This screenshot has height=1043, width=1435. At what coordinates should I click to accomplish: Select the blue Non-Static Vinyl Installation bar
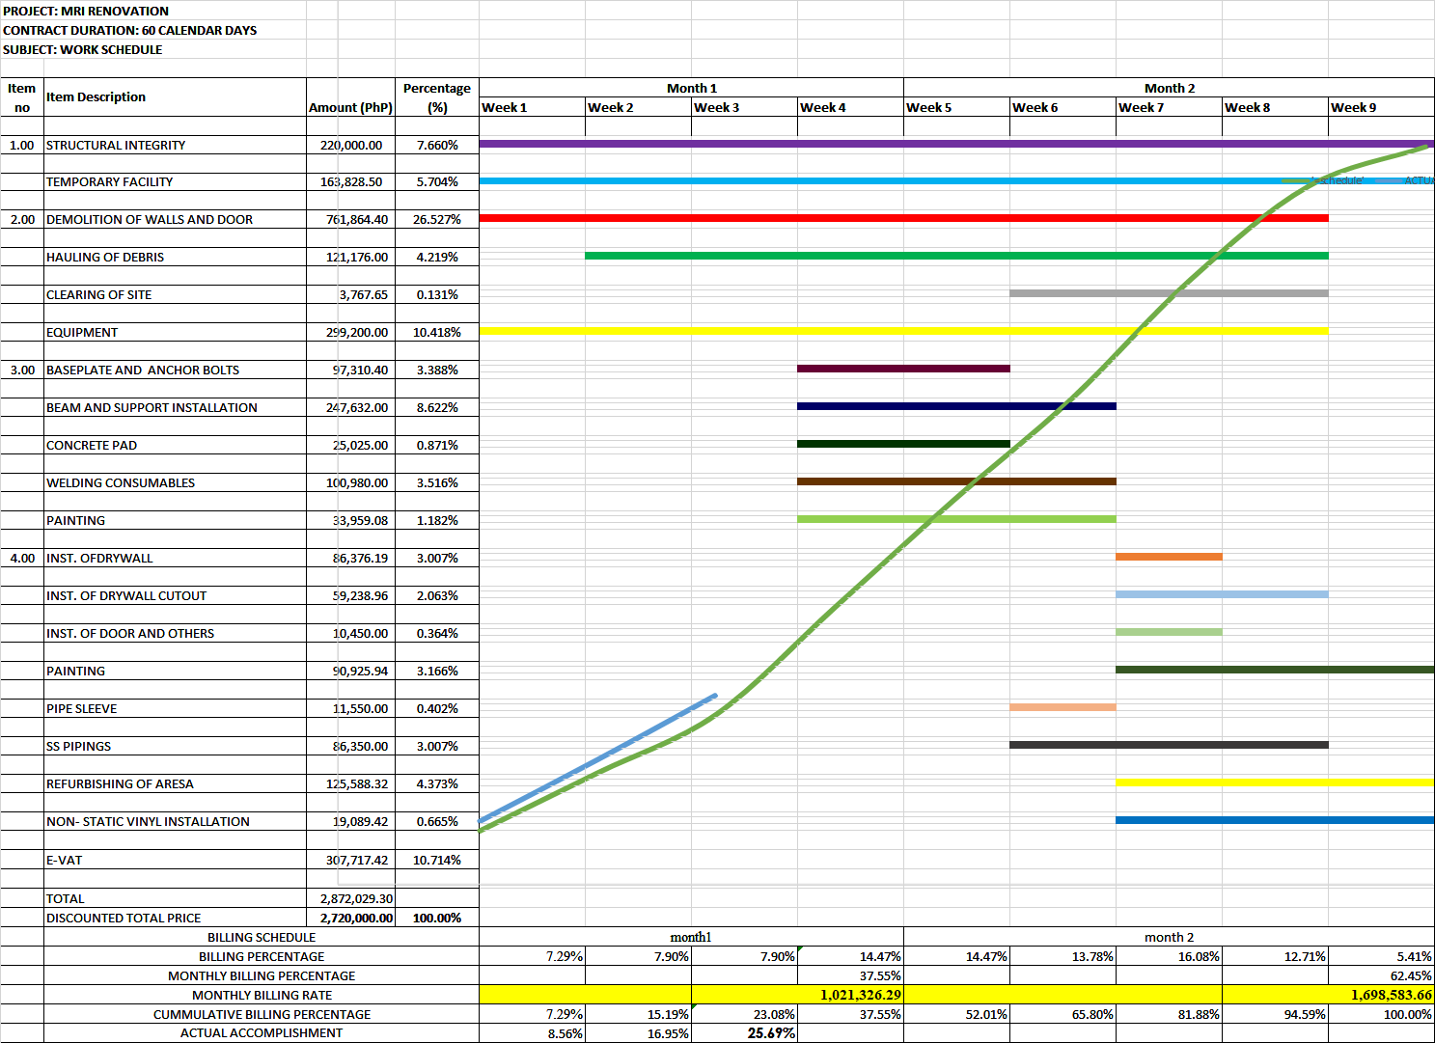click(x=1275, y=820)
